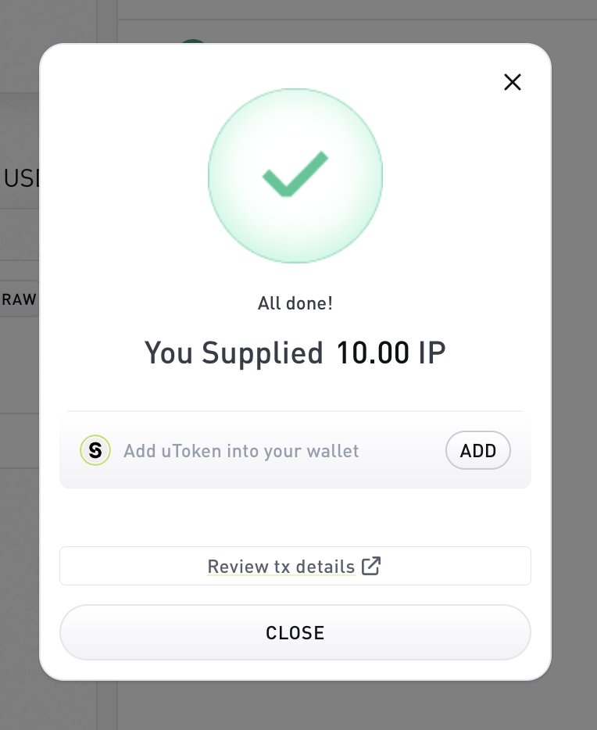The height and width of the screenshot is (730, 597).
Task: Click the large CLOSE button
Action: point(295,632)
